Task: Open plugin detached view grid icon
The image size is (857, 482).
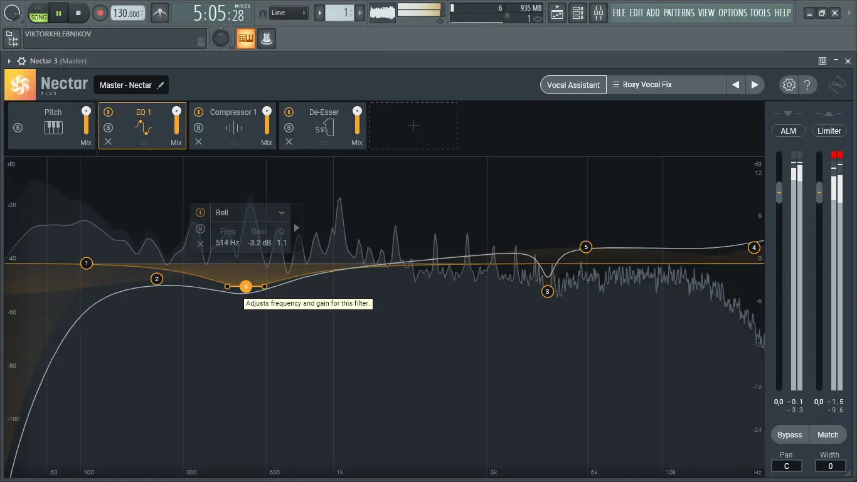Action: [822, 61]
